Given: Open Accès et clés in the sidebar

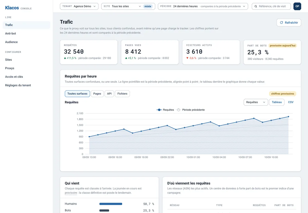Looking at the screenshot, I should pyautogui.click(x=26, y=77).
